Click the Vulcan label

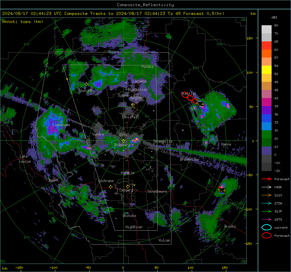(165, 240)
